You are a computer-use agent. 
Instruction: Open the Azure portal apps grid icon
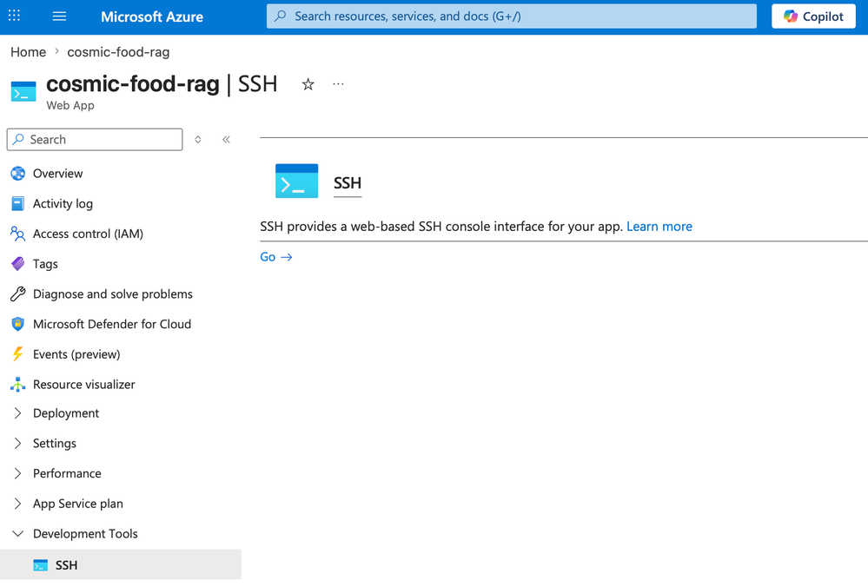[x=15, y=16]
